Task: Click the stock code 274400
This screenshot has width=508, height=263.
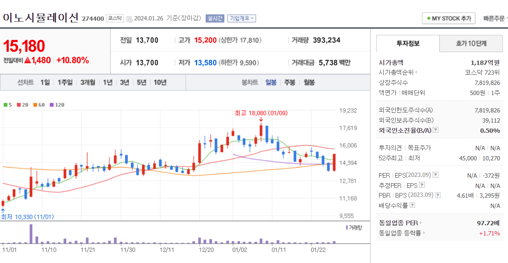Action: pos(93,19)
